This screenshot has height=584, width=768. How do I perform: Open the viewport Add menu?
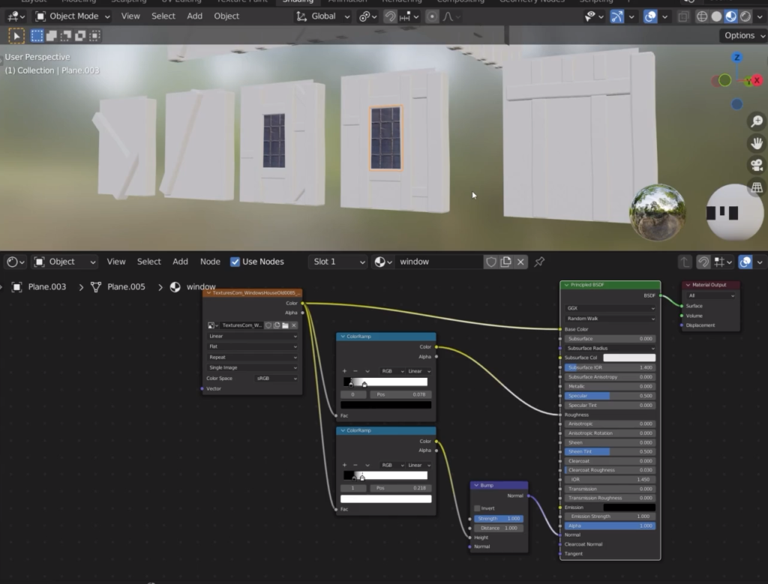pos(194,16)
